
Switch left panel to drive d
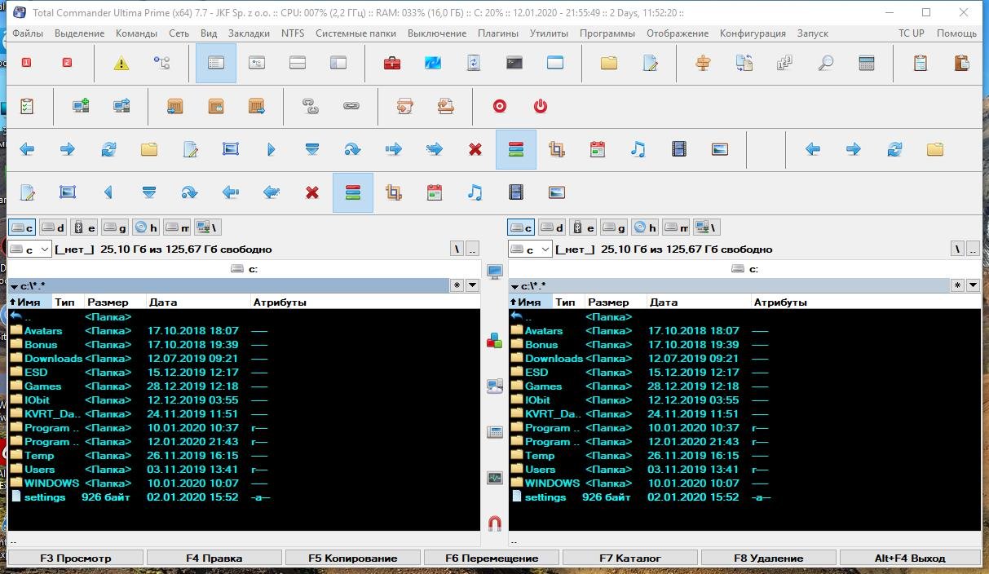click(53, 227)
